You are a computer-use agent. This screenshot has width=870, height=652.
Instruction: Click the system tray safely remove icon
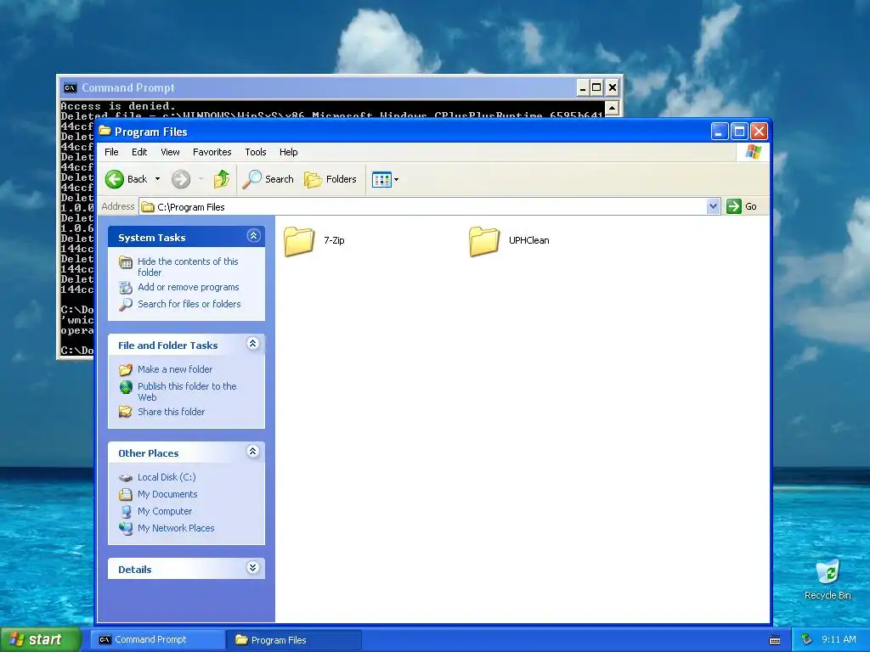click(807, 639)
